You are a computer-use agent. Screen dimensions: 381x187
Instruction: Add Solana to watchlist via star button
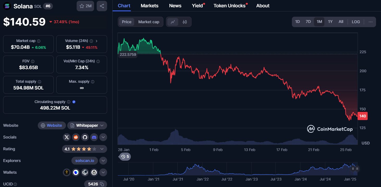tap(85, 6)
